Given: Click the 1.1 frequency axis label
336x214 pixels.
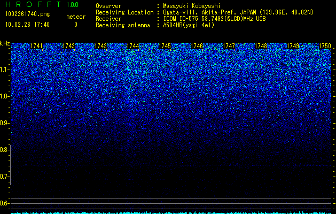Looking at the screenshot, I should pos(5,70).
